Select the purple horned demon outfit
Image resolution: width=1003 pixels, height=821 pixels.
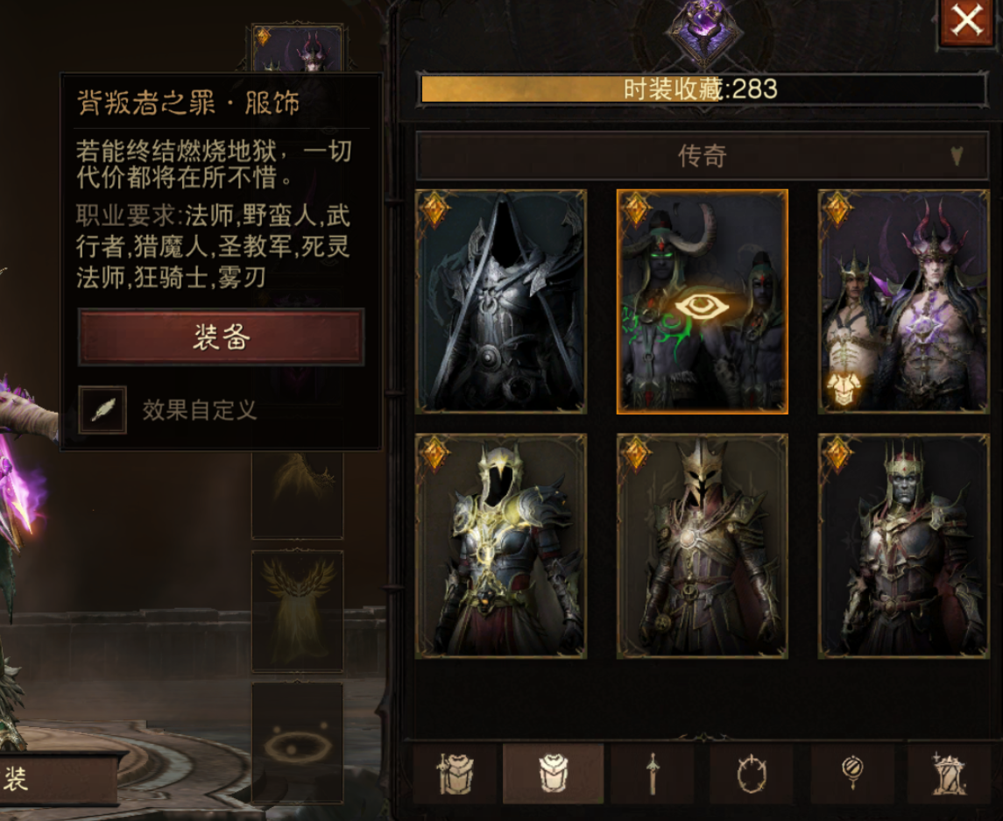coord(903,301)
